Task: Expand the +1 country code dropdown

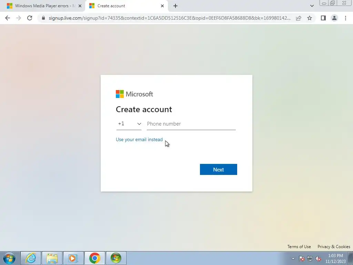Action: coord(129,124)
